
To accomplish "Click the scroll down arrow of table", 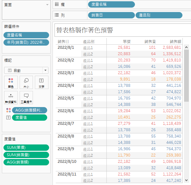I will [x=186, y=180].
